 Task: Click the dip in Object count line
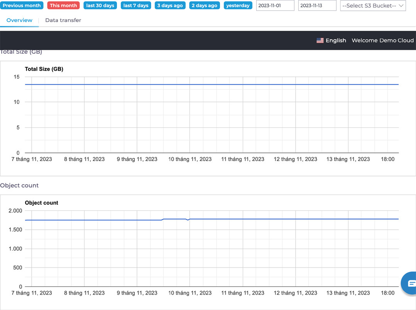[x=188, y=220]
